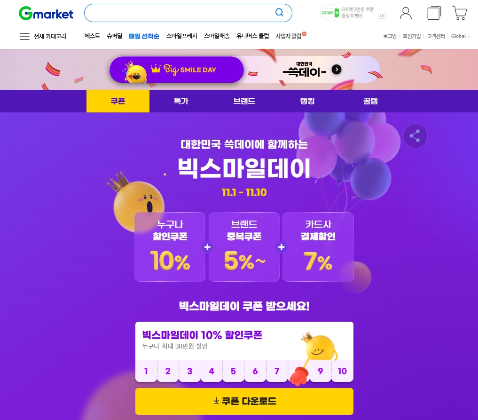Open the user account profile icon
The image size is (478, 420).
(x=406, y=13)
